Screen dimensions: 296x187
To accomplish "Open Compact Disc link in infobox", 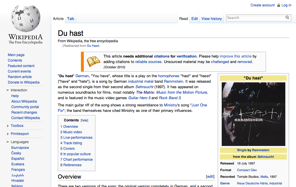I will (x=247, y=170).
